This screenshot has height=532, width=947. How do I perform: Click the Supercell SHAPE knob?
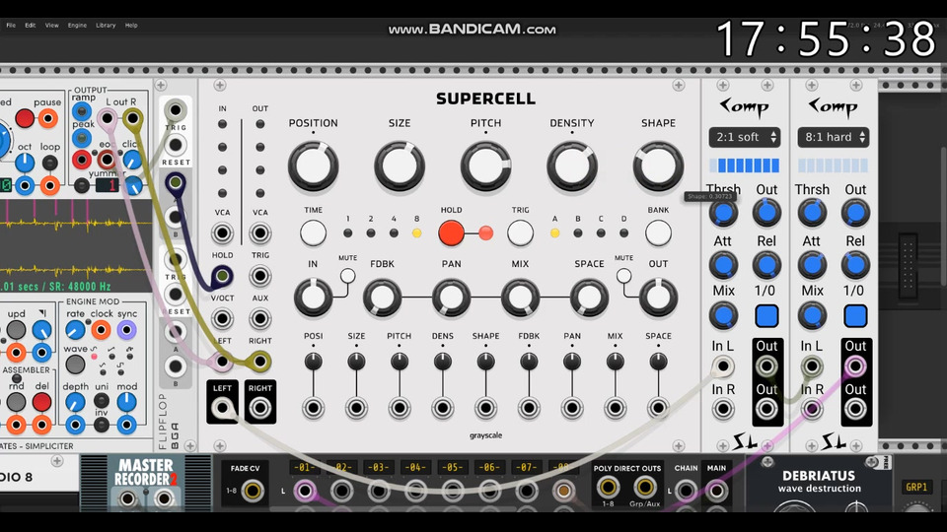(658, 166)
